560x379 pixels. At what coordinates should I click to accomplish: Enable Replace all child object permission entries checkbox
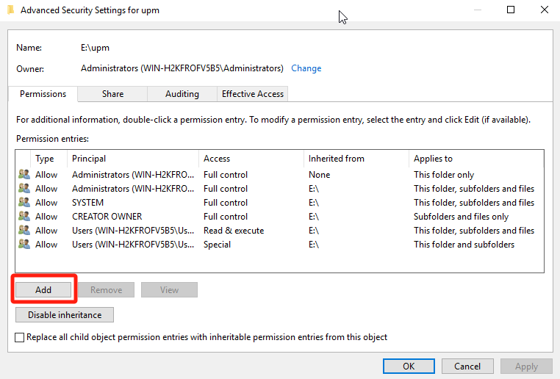click(x=20, y=337)
